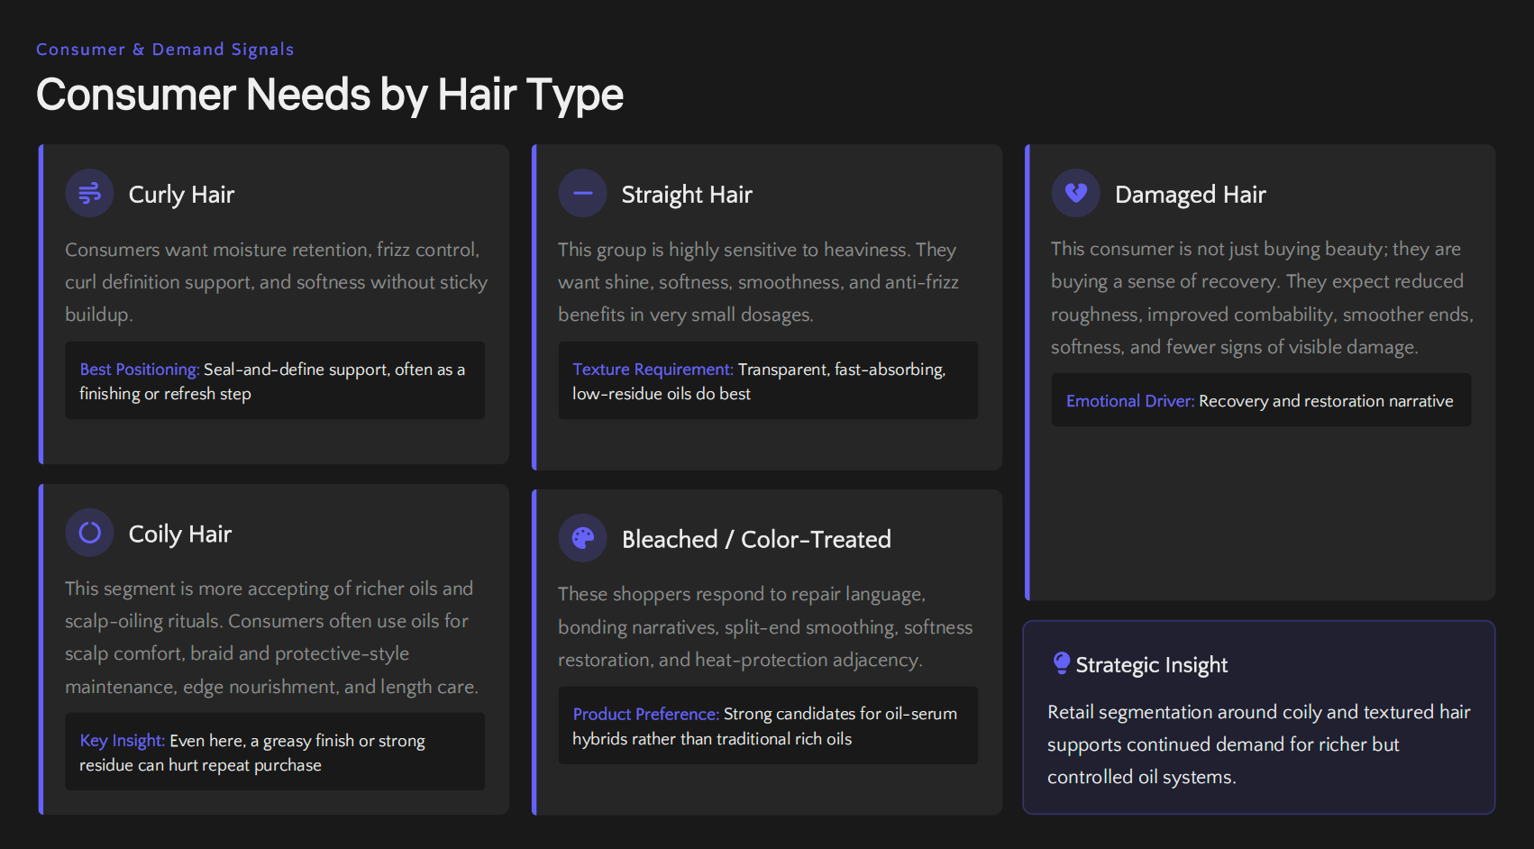
Task: Click the Key Insight callout box
Action: pyautogui.click(x=275, y=753)
